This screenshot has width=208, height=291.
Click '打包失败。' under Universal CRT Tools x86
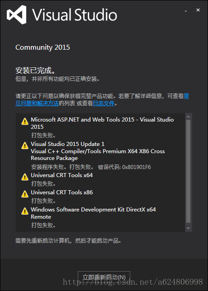(x=43, y=201)
